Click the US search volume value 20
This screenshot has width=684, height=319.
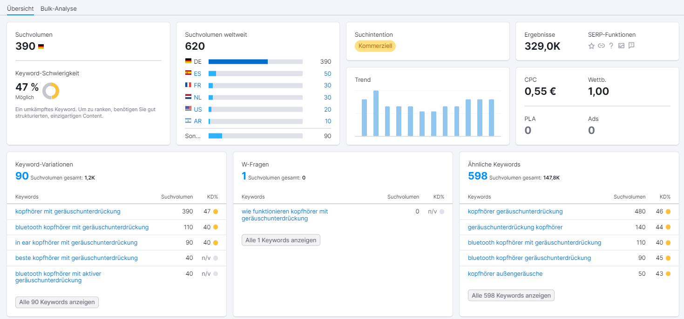click(x=327, y=109)
